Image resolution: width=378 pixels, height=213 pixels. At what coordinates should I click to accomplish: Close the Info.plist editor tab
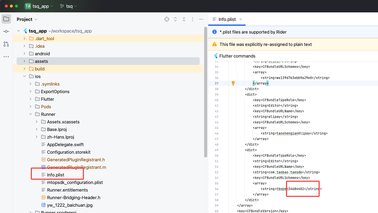pos(241,19)
